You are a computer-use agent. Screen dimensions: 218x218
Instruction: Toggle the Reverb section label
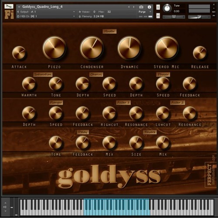click(150, 132)
